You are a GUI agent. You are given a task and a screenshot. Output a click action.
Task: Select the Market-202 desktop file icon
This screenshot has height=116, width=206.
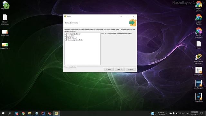pyautogui.click(x=5, y=46)
